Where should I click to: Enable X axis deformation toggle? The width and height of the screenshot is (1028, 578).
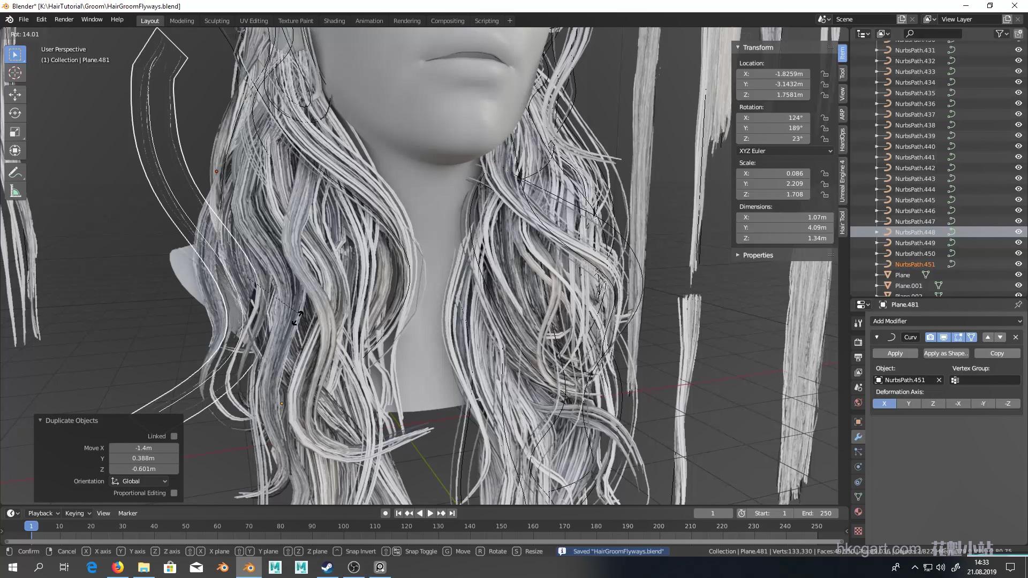(885, 403)
